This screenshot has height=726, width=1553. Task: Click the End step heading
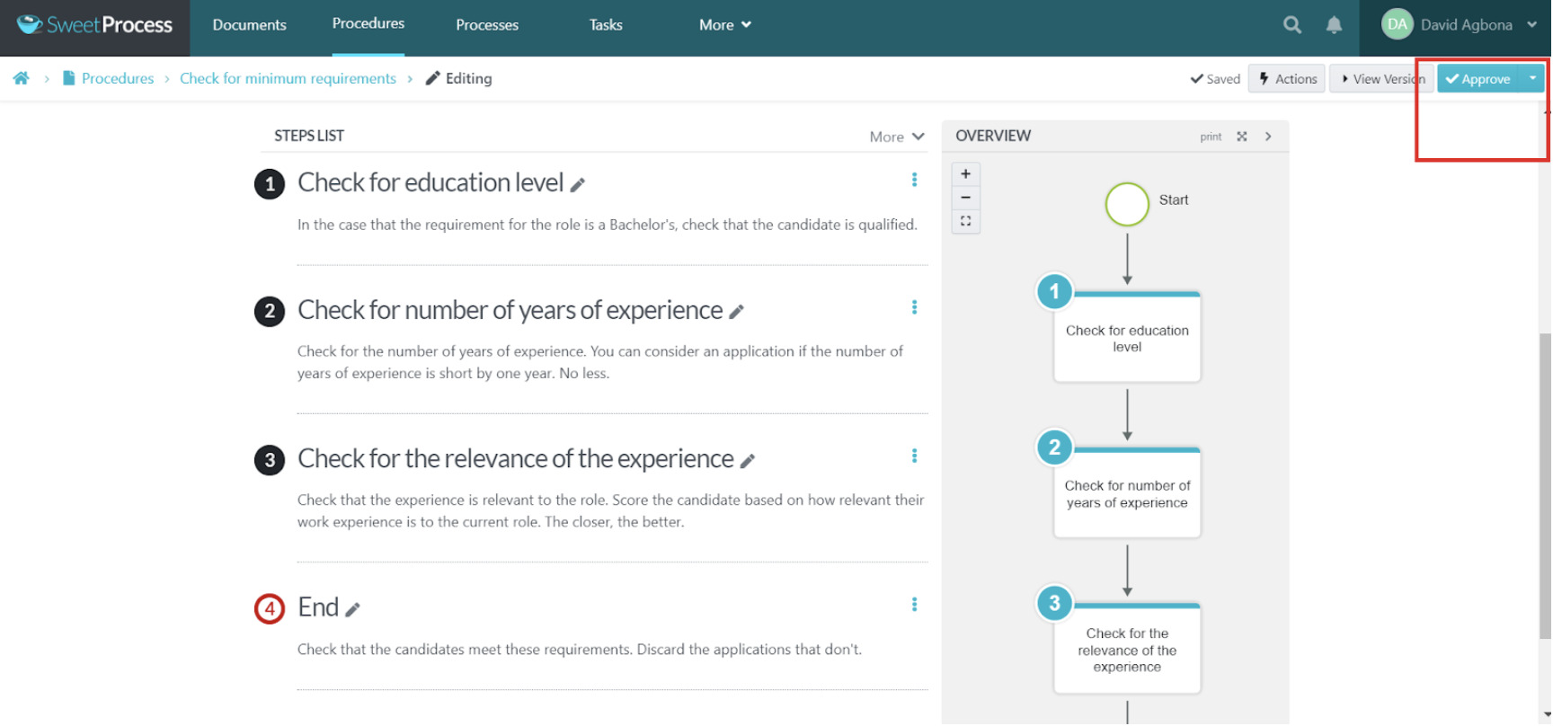tap(318, 606)
